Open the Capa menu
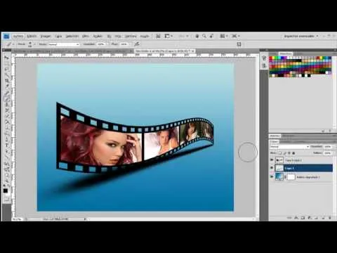Screen dimensions: 337x253 (x=58, y=37)
